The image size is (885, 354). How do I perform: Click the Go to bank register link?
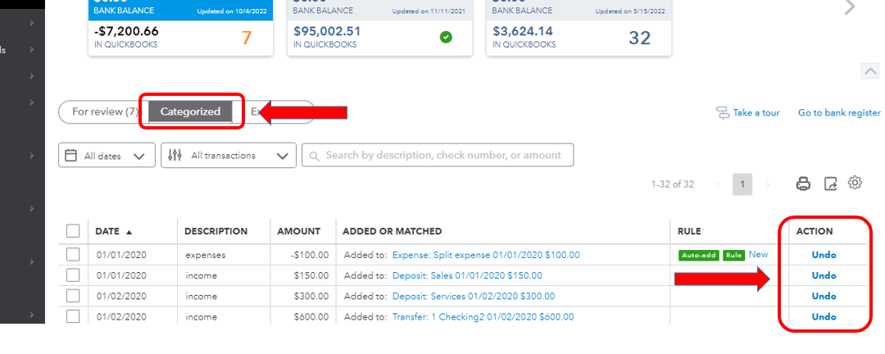tap(839, 113)
